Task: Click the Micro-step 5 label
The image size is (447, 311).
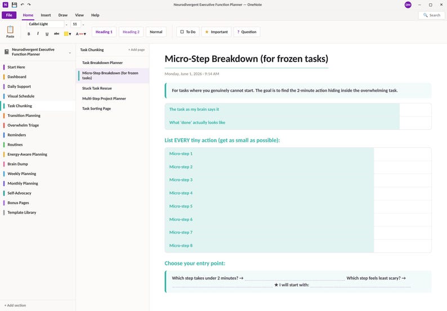Action: tap(181, 206)
